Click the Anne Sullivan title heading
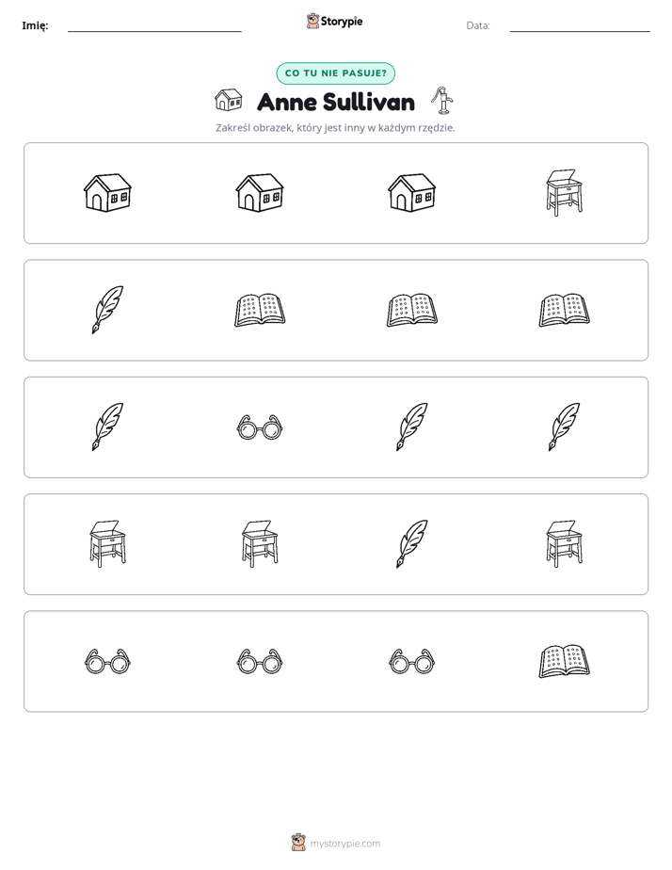The height and width of the screenshot is (870, 672). (x=336, y=102)
